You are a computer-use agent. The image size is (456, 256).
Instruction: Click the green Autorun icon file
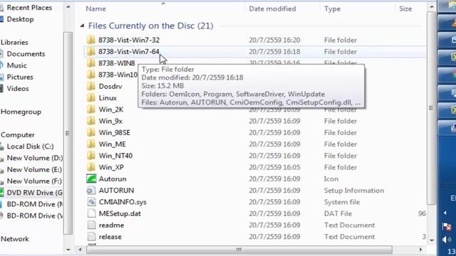tap(91, 178)
